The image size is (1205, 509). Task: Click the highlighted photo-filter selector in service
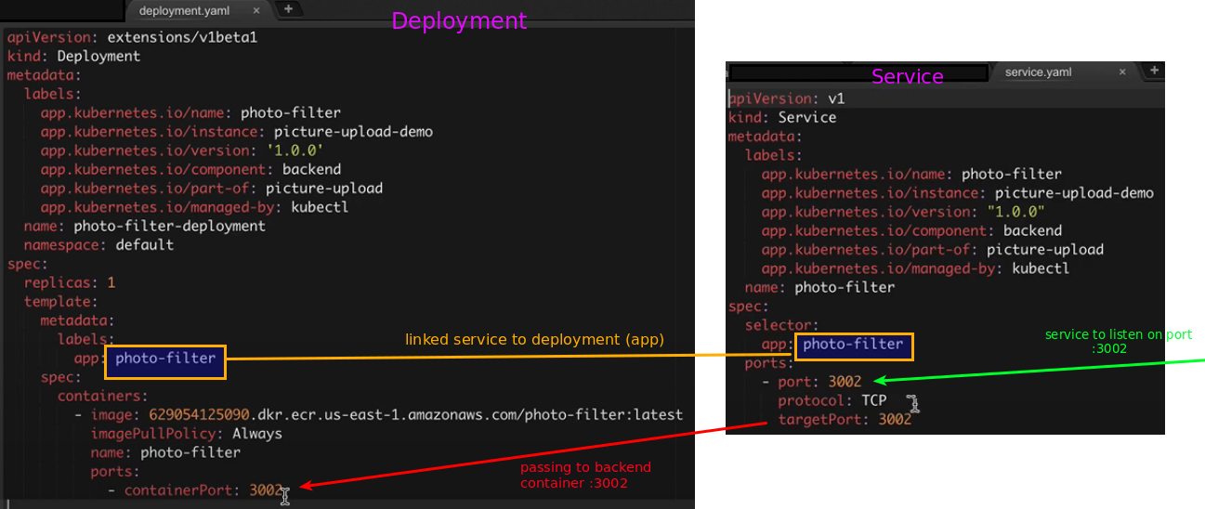click(x=853, y=345)
